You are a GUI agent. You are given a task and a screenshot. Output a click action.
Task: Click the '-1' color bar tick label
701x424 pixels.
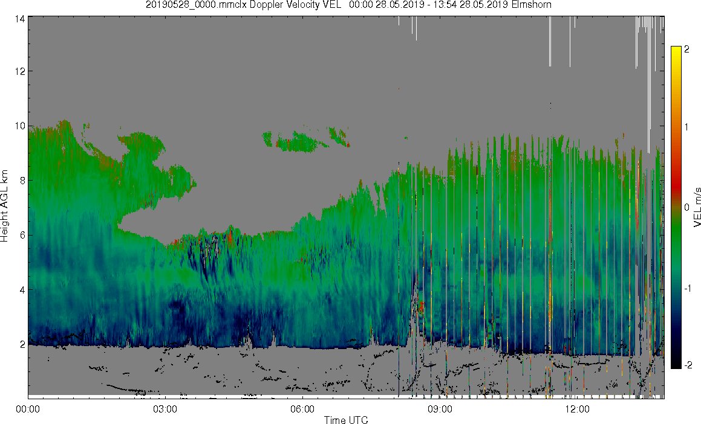tap(688, 288)
